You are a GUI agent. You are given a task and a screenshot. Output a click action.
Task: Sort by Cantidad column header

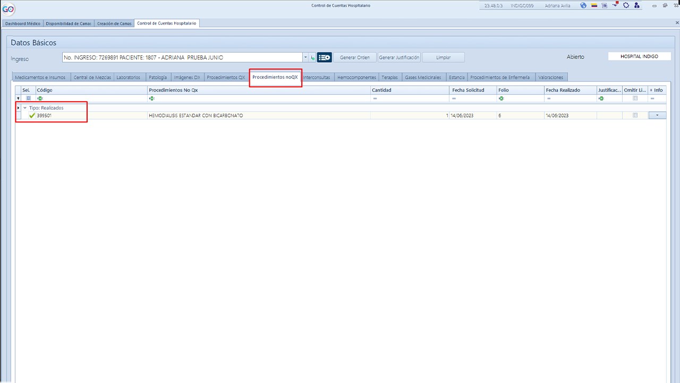[410, 90]
